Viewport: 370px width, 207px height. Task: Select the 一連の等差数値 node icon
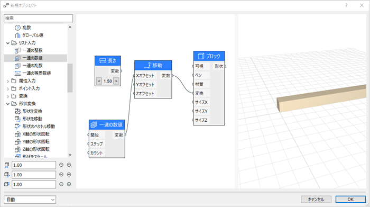pos(17,73)
